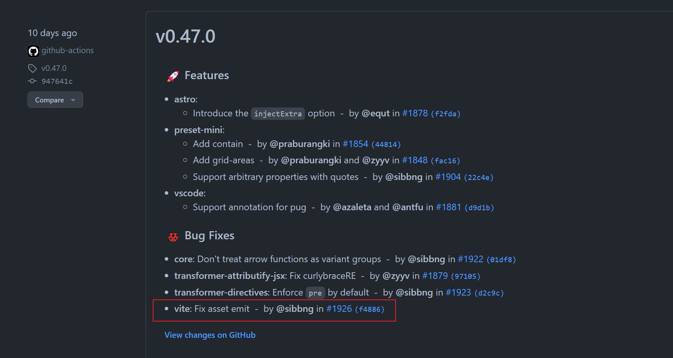Open pull request #1904 for arbitrary properties fix
Viewport: 673px width, 358px height.
448,176
